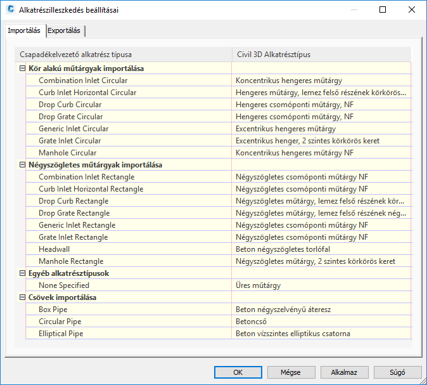The image size is (427, 385).
Task: Click the Civil 3D app icon in title bar
Action: (x=10, y=10)
